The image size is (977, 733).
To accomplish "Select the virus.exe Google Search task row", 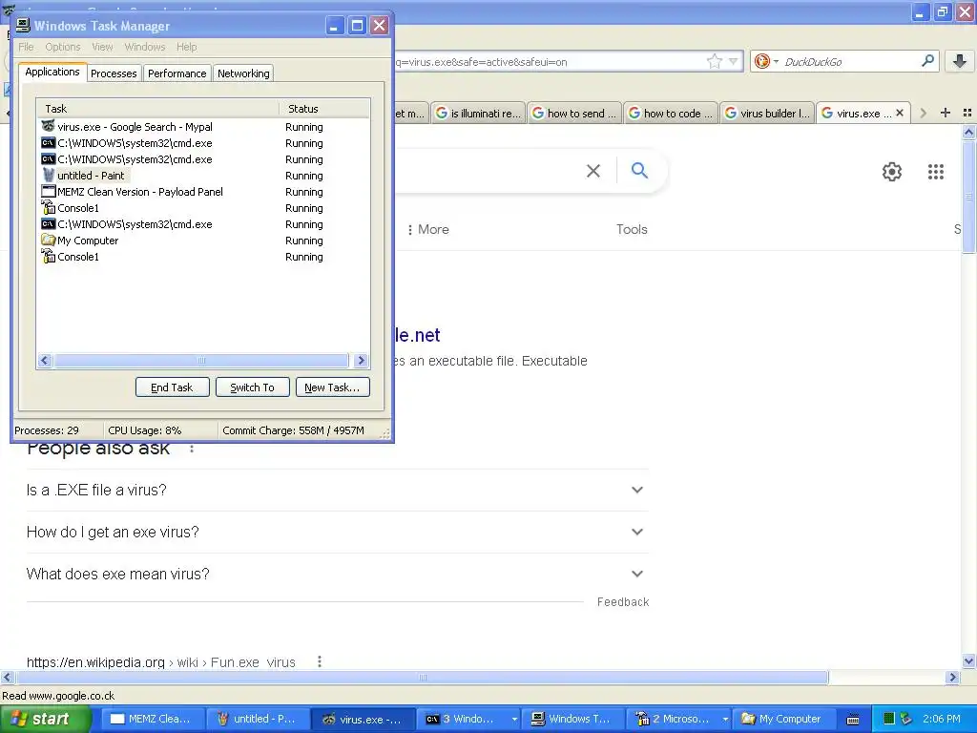I will [x=202, y=127].
